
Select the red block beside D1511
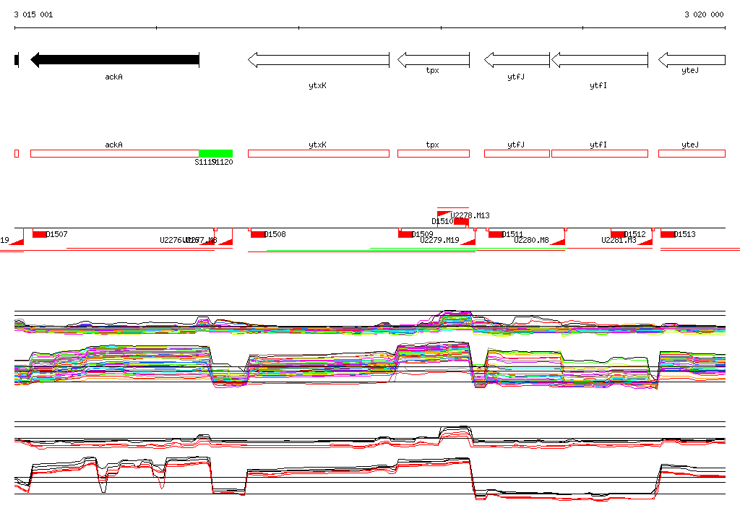496,234
